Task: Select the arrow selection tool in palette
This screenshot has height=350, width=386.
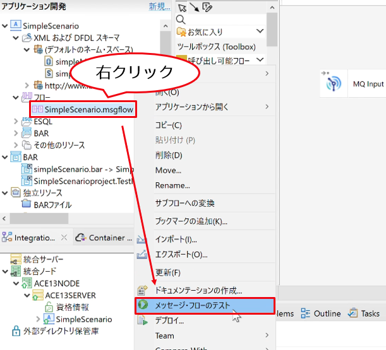Action: pyautogui.click(x=182, y=8)
